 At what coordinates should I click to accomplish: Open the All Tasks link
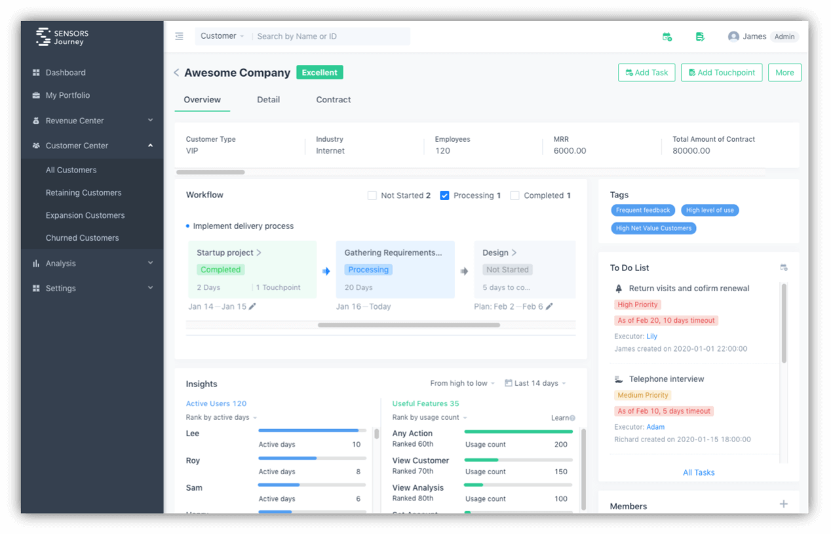(699, 472)
